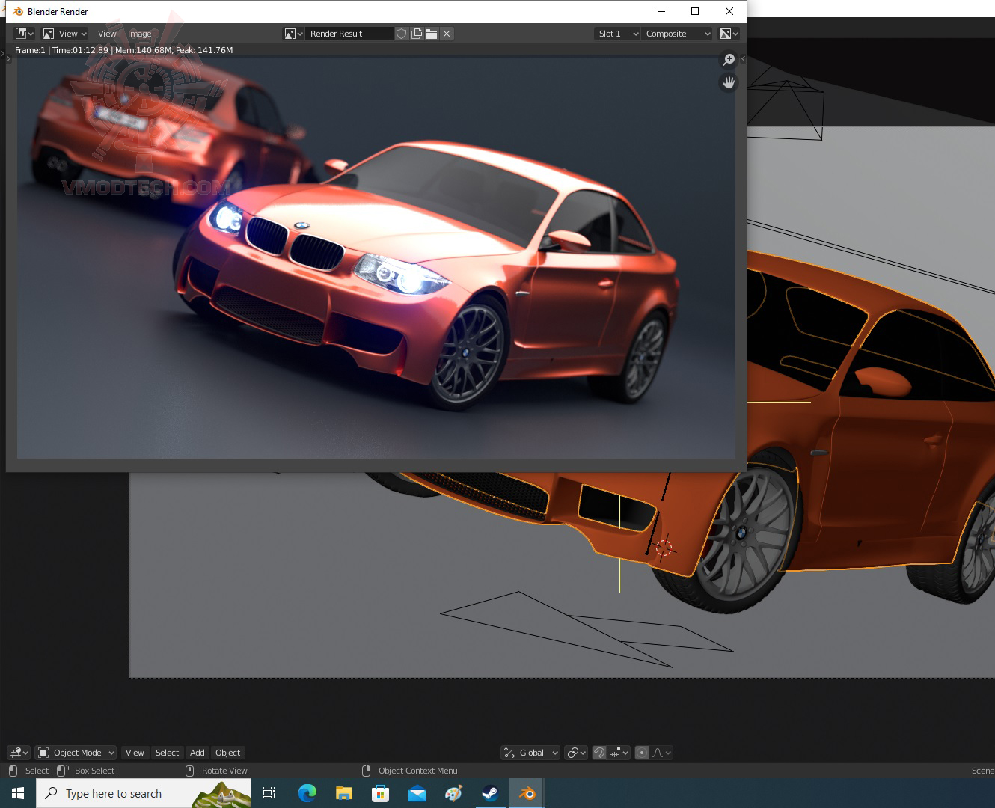Minimize the Blender Render window
Screen dimensions: 995x808
(x=661, y=11)
